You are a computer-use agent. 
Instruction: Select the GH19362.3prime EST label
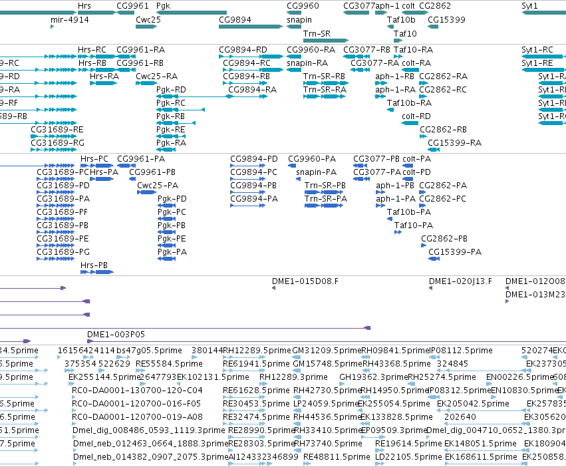point(373,377)
